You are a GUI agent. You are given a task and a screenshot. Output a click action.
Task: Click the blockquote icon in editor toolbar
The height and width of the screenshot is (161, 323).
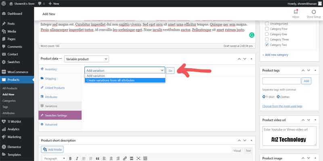click(97, 159)
